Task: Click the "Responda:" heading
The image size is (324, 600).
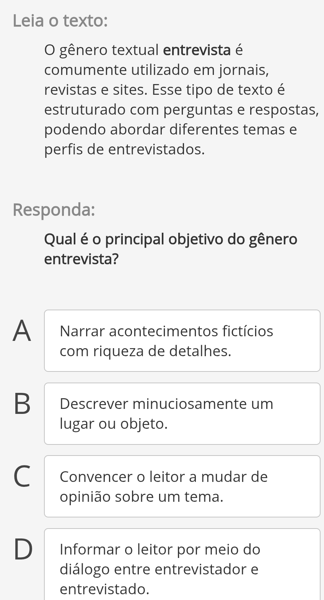Action: (x=54, y=209)
